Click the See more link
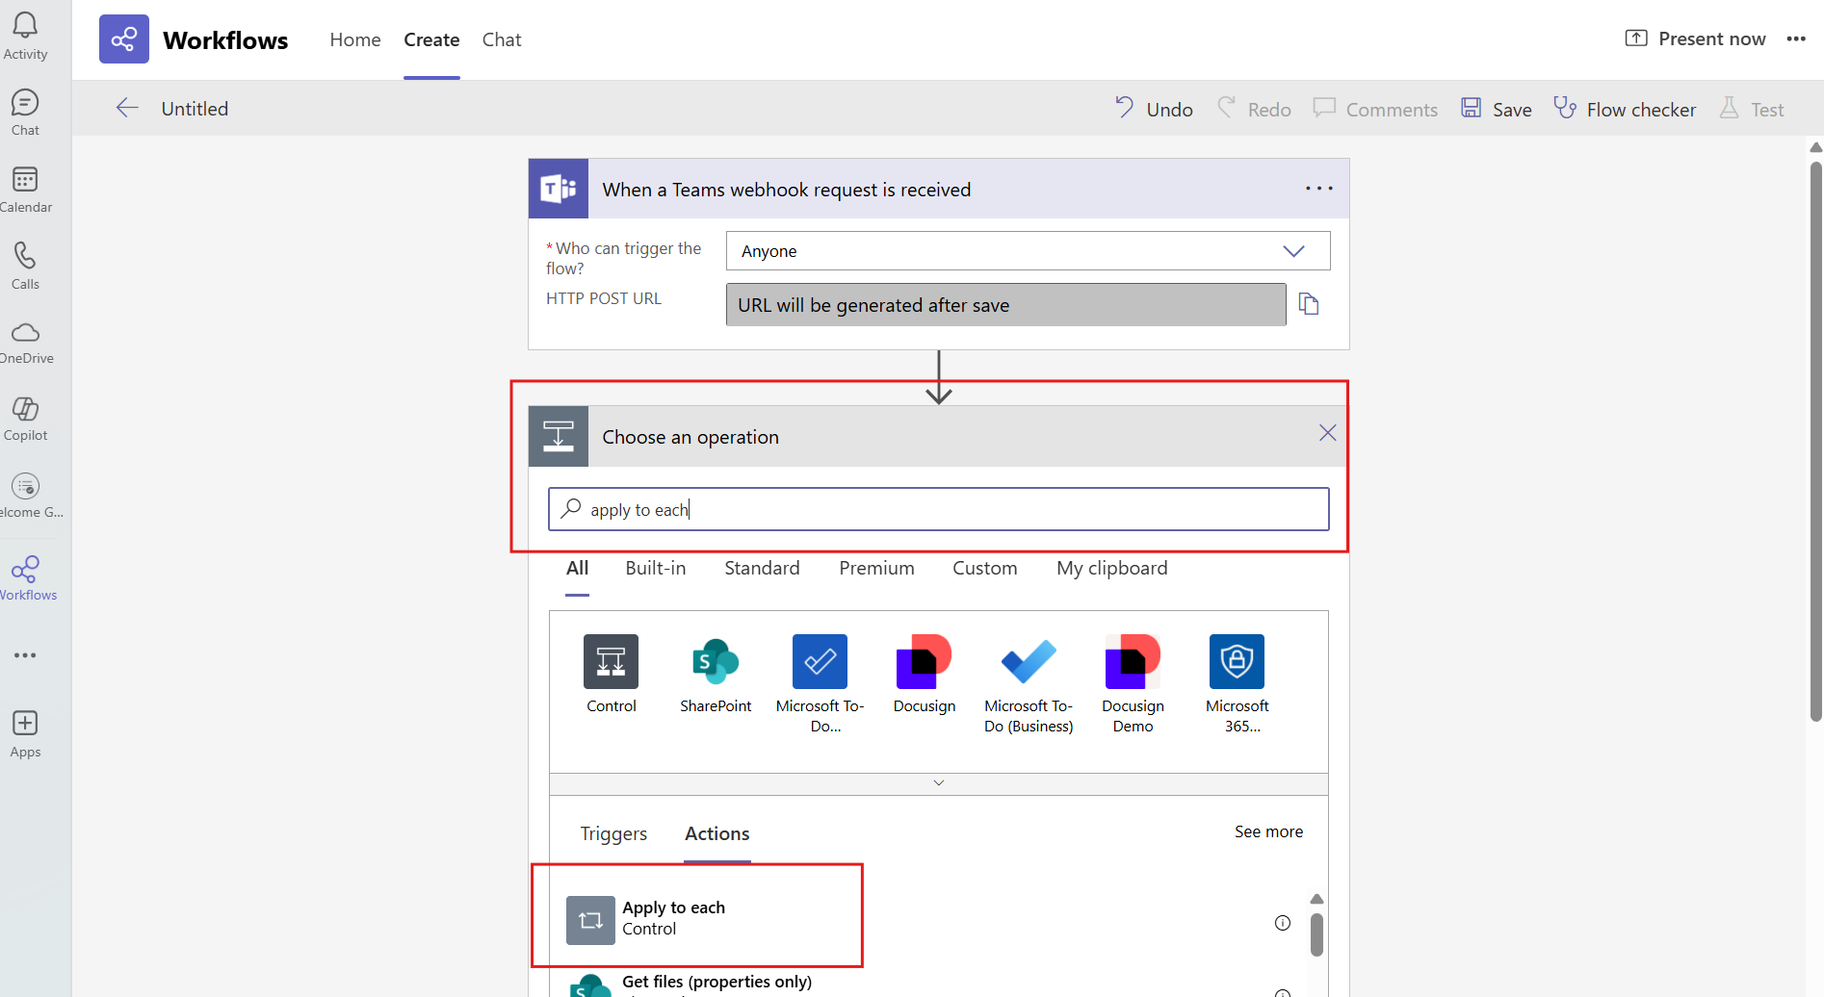The width and height of the screenshot is (1824, 997). [1268, 831]
